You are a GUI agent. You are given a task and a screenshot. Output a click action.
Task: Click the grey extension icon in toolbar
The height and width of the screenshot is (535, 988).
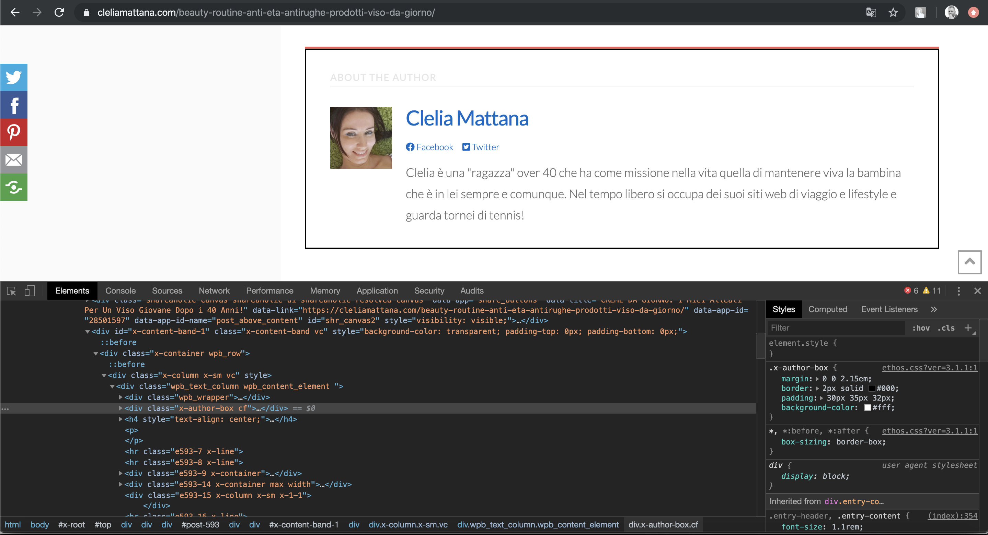920,13
